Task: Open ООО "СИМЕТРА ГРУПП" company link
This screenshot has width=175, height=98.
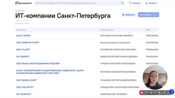Action: pos(28,42)
